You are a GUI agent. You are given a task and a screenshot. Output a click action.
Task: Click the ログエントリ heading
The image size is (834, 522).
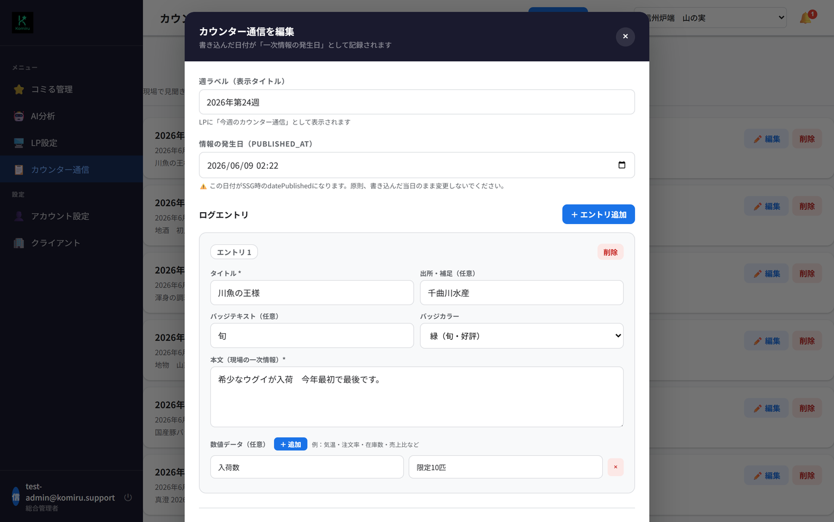(x=224, y=215)
